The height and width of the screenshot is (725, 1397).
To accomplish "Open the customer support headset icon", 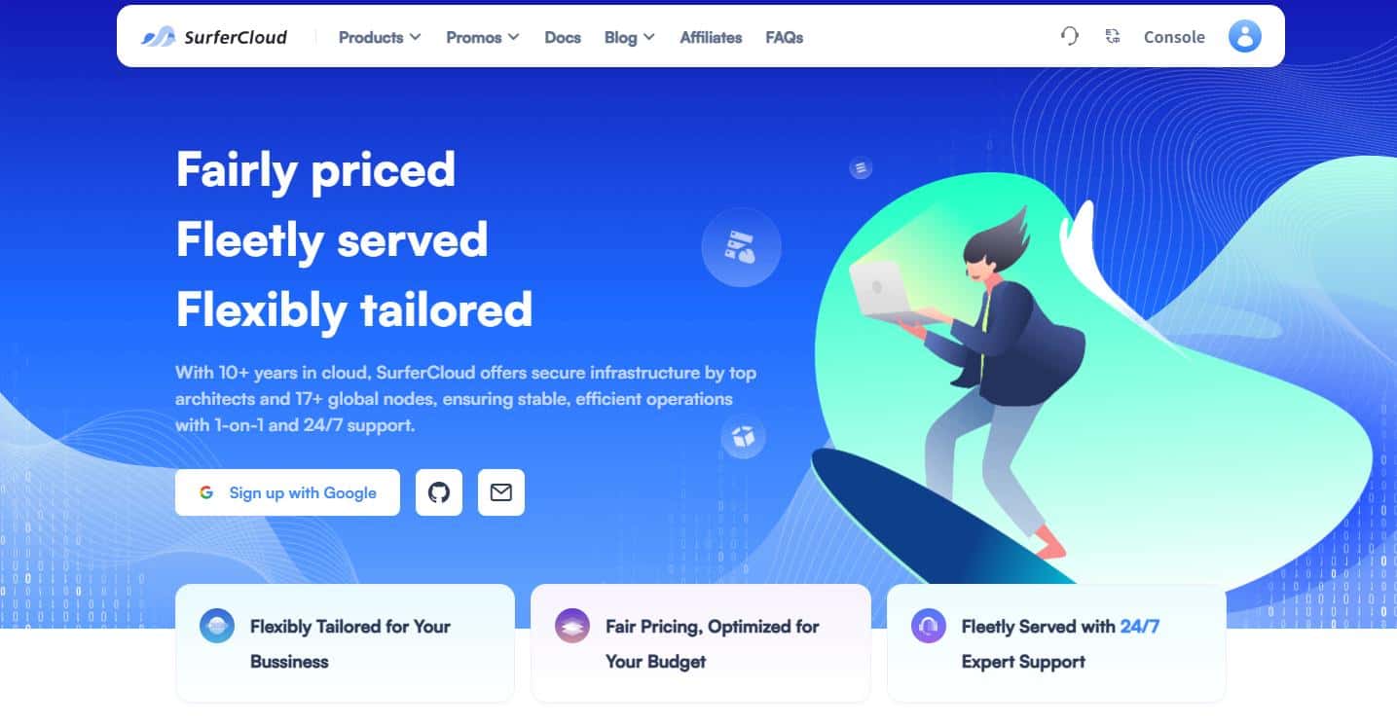I will (1070, 37).
